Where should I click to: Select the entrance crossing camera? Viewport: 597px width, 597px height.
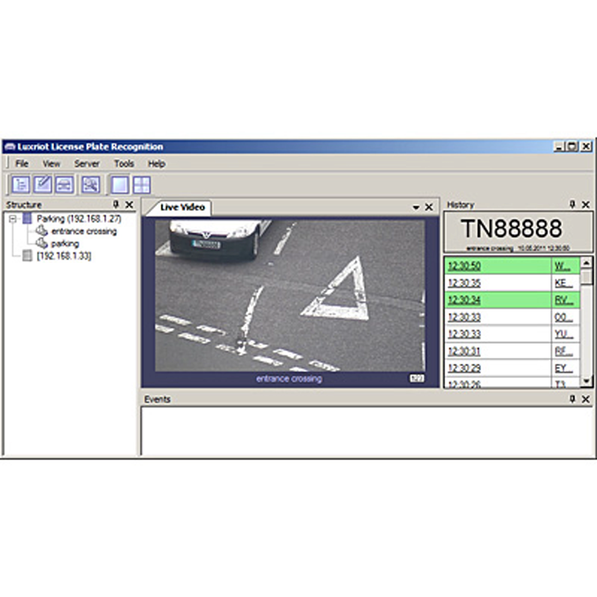coord(84,231)
